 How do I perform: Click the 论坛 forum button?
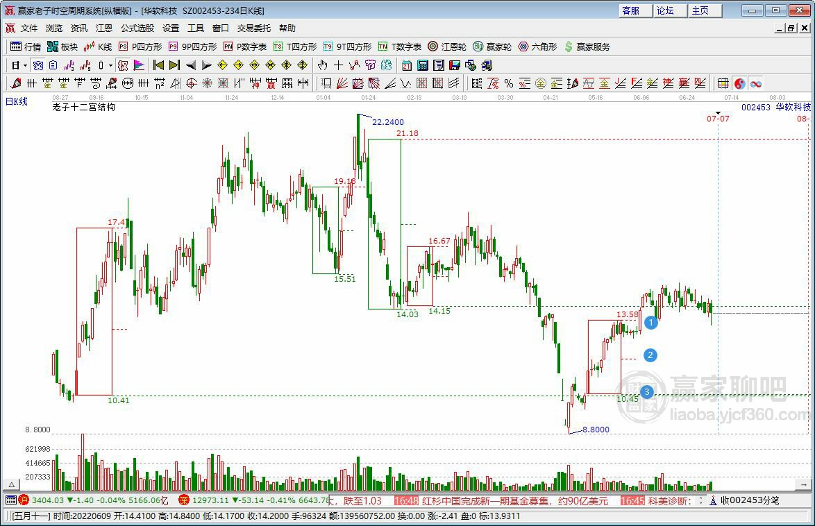coord(670,10)
